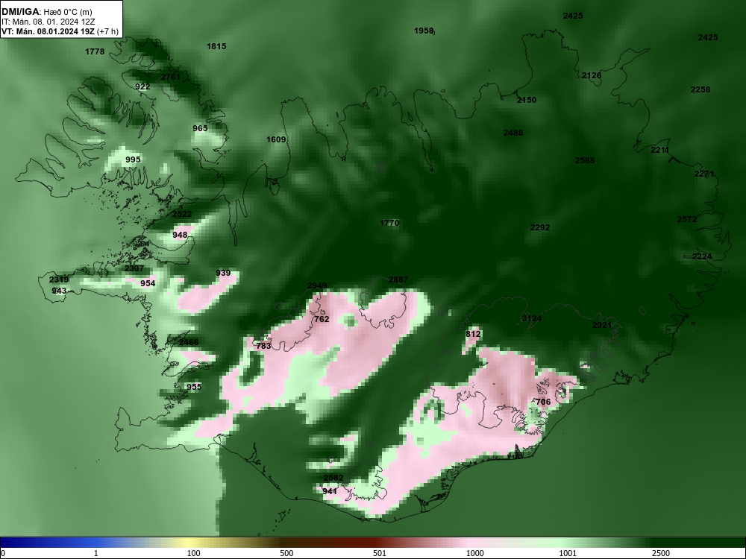746x559 pixels.
Task: Click the 922 height label
Action: click(142, 86)
